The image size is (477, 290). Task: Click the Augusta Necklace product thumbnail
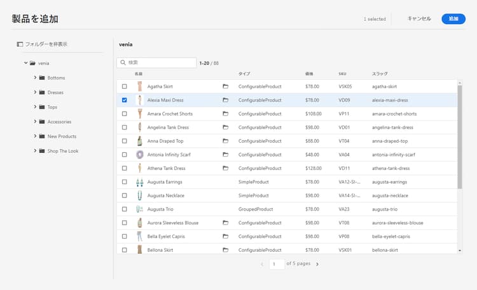click(140, 195)
